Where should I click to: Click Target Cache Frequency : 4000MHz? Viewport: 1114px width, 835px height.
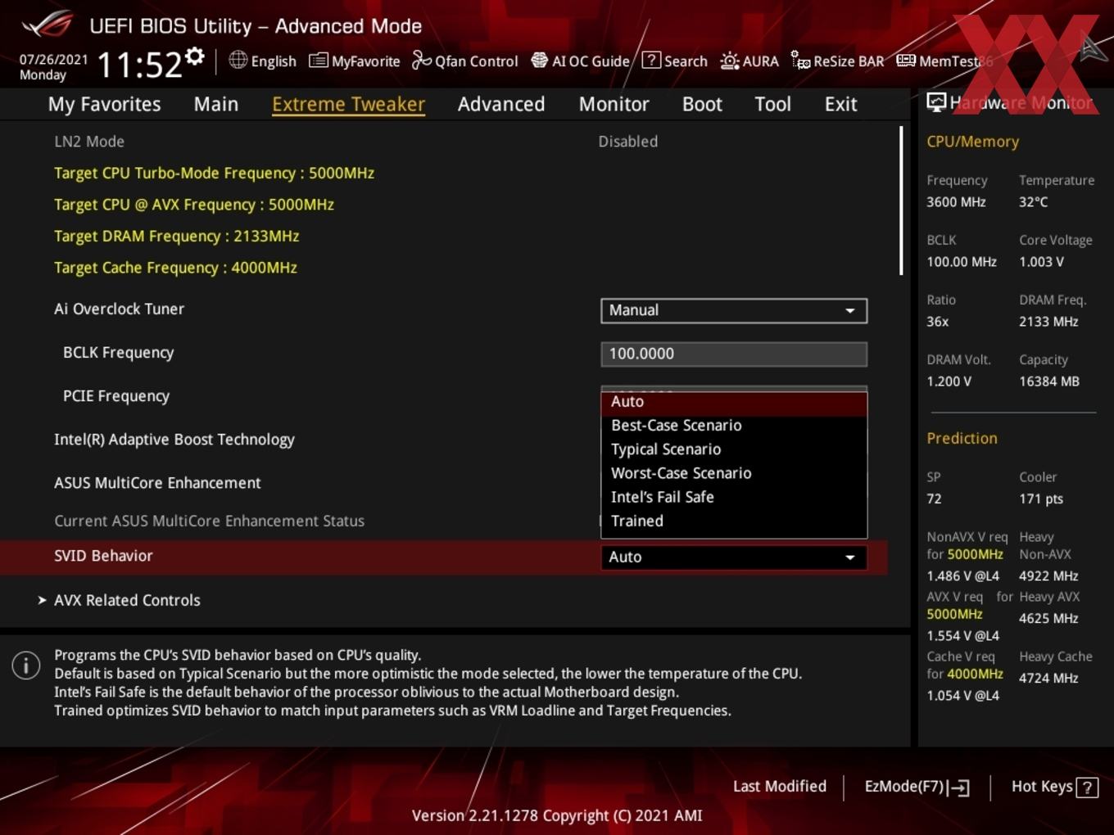175,268
